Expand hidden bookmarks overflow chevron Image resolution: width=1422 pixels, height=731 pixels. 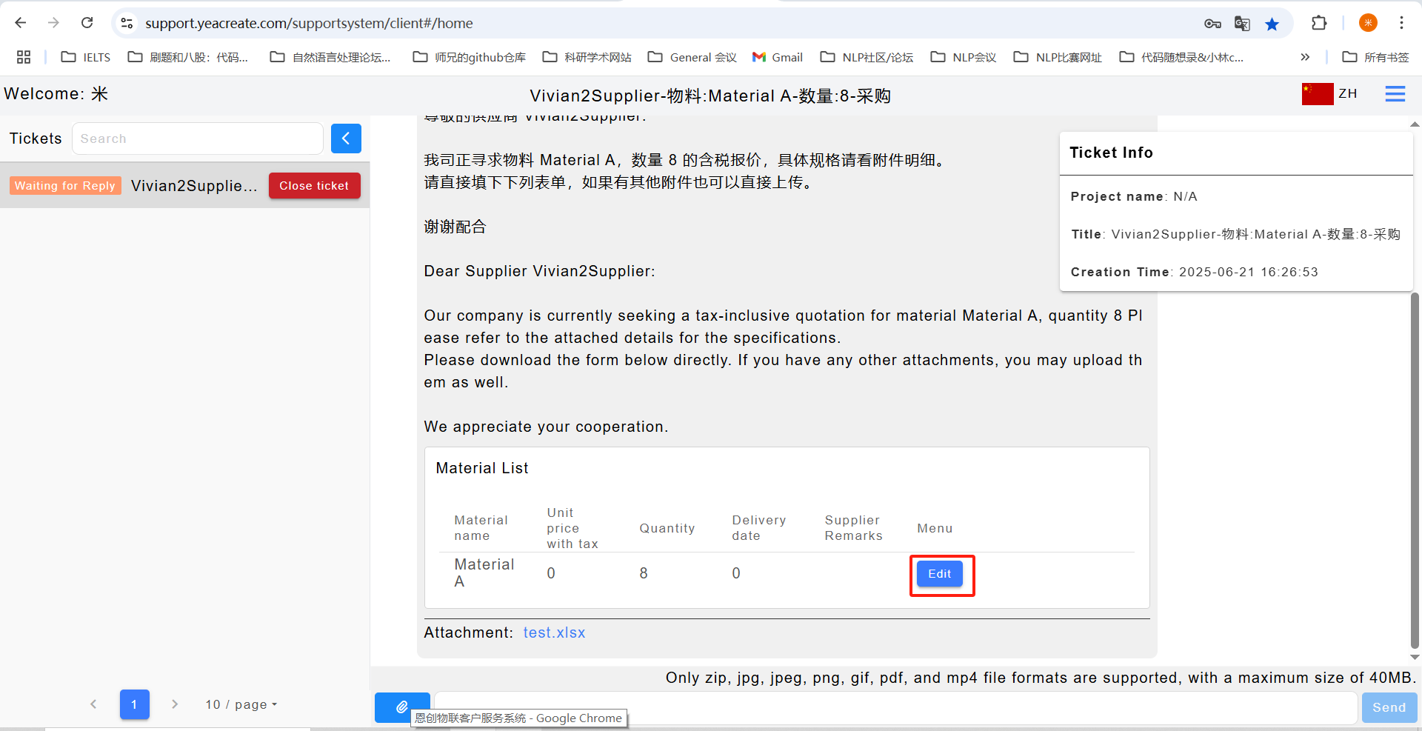[x=1304, y=57]
